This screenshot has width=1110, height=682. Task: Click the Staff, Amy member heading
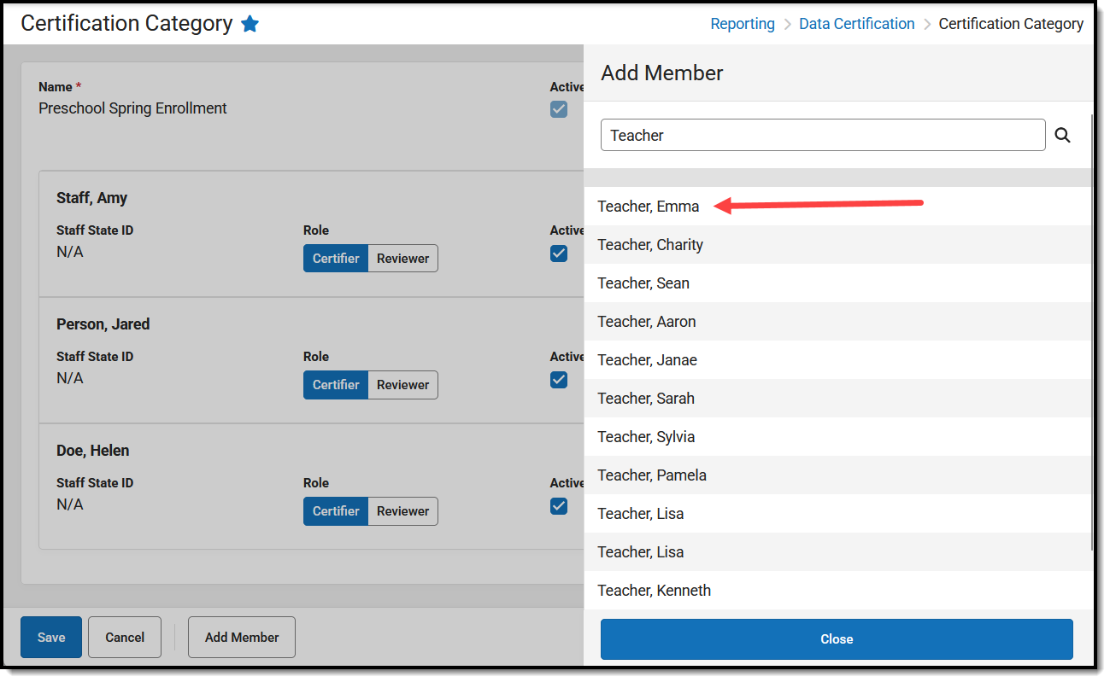click(x=91, y=198)
